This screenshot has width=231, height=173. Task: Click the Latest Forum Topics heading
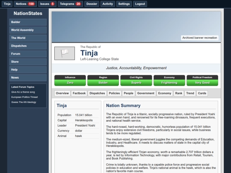tap(23, 87)
